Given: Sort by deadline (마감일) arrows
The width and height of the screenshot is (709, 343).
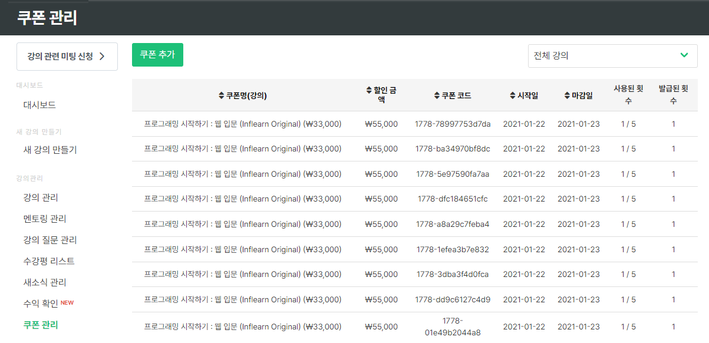Looking at the screenshot, I should [567, 95].
